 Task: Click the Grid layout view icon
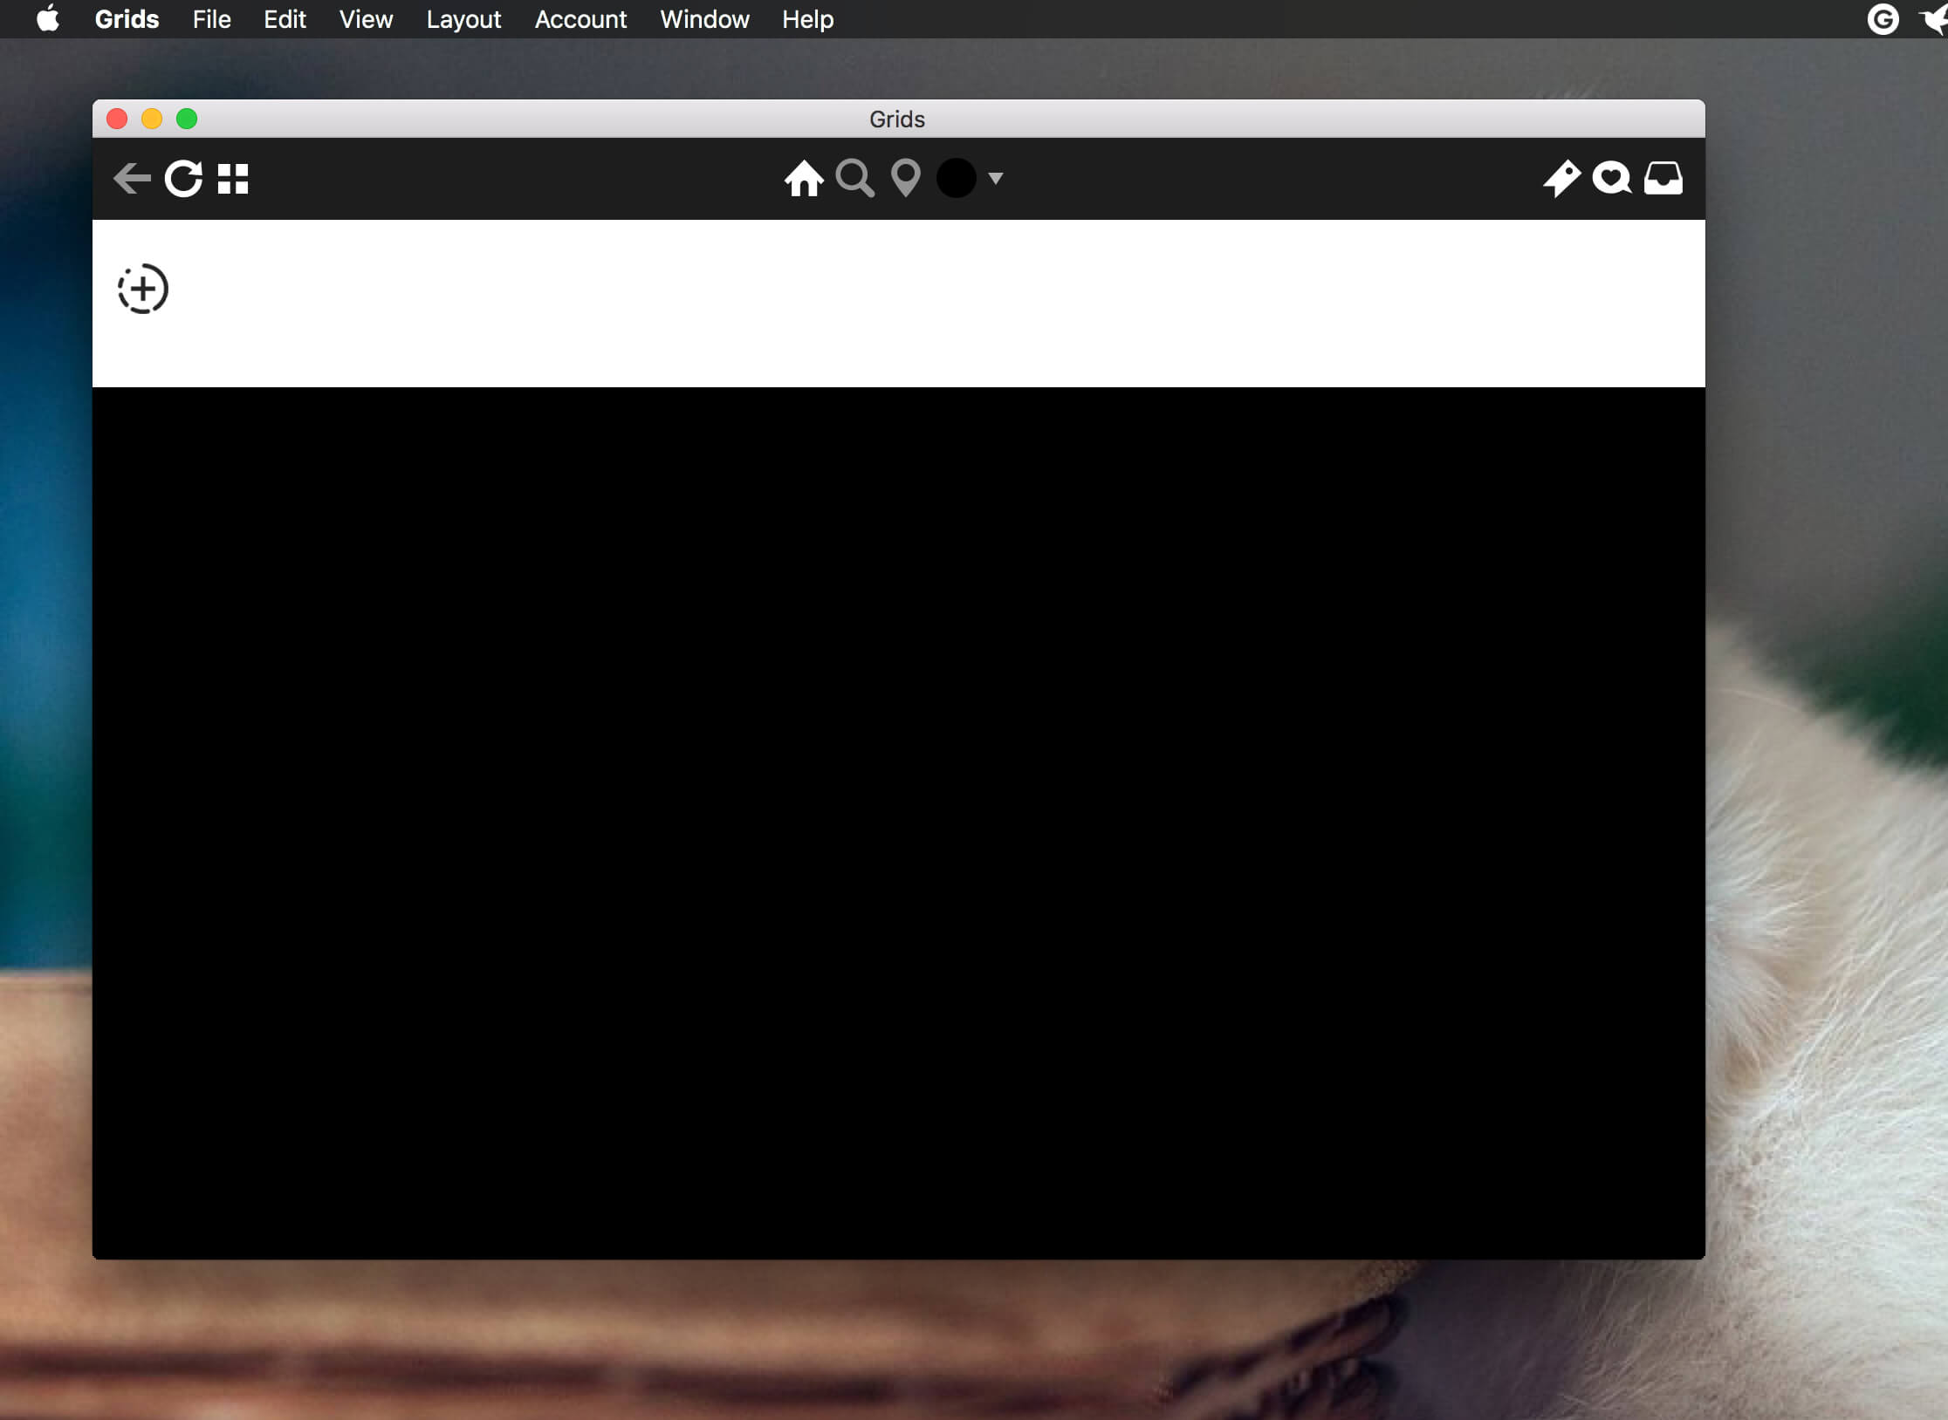tap(236, 179)
